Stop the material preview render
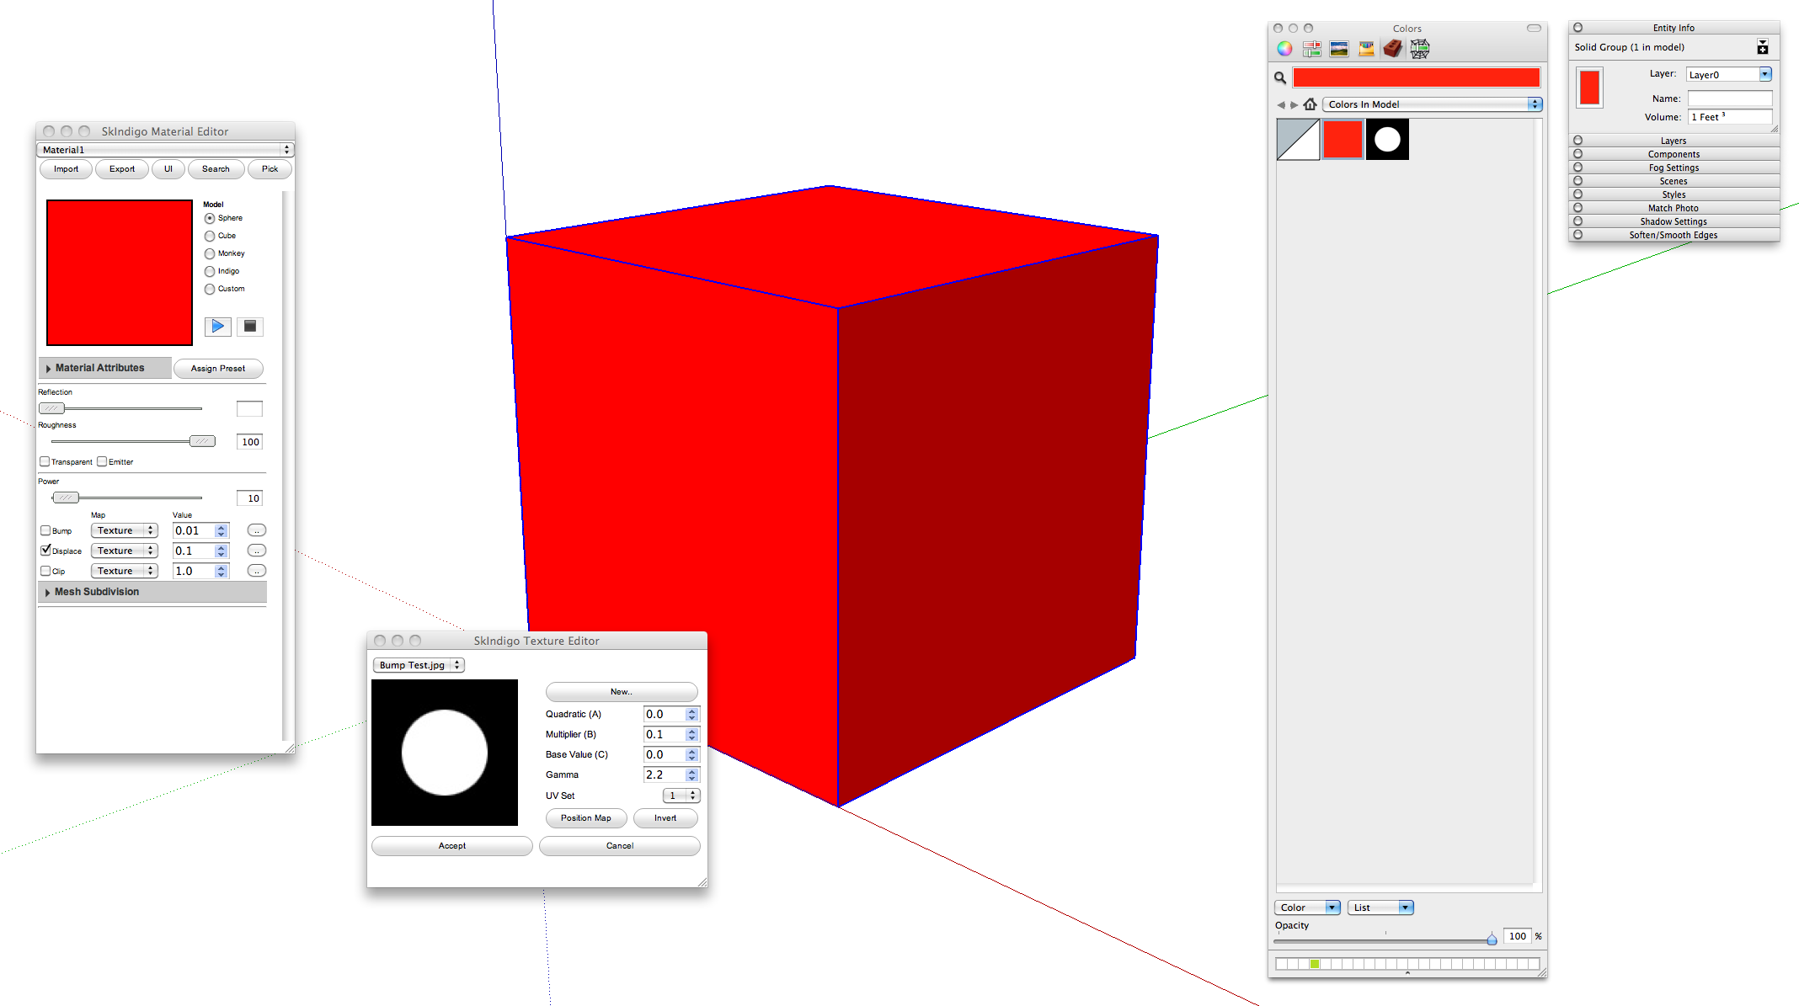The image size is (1799, 1006). point(250,326)
